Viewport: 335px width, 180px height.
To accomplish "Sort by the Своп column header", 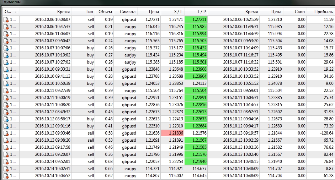I will pyautogui.click(x=295, y=12).
